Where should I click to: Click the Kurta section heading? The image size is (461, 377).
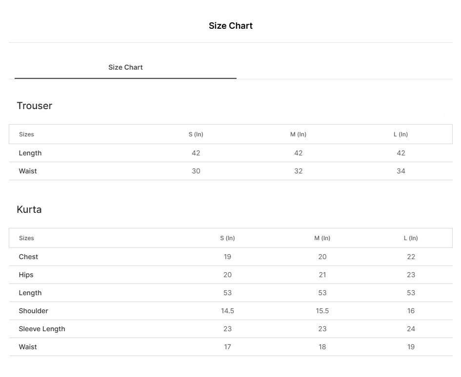(29, 209)
